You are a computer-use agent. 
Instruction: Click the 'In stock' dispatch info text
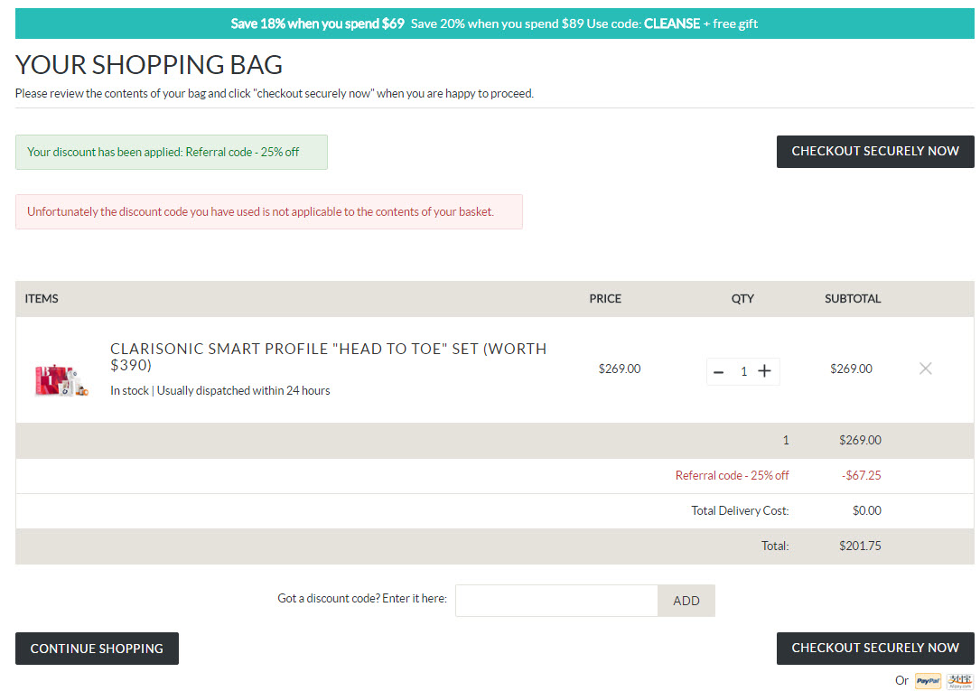click(x=220, y=390)
